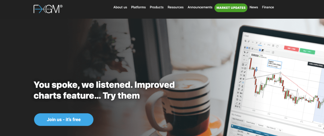Click the refresh icon in the chart toolbar
This screenshot has height=136, width=324.
[x=277, y=46]
